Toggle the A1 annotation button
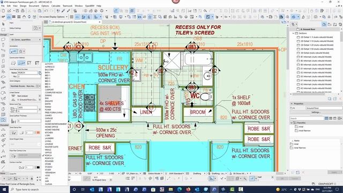The image size is (343, 193). click(x=13, y=51)
